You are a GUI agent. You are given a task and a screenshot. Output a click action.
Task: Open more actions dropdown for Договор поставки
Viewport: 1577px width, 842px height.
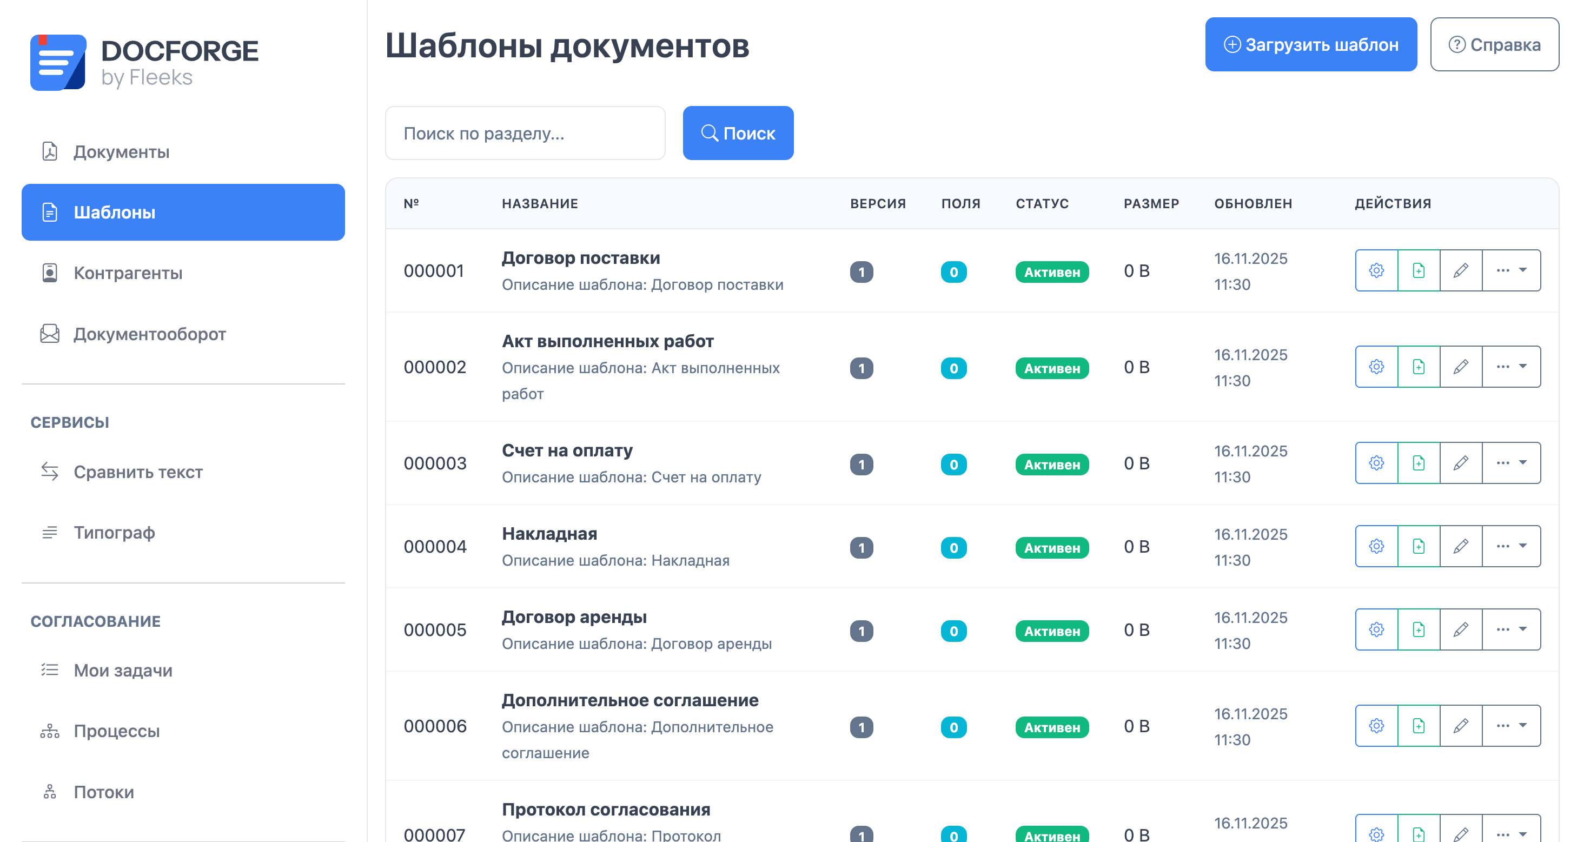pos(1511,271)
